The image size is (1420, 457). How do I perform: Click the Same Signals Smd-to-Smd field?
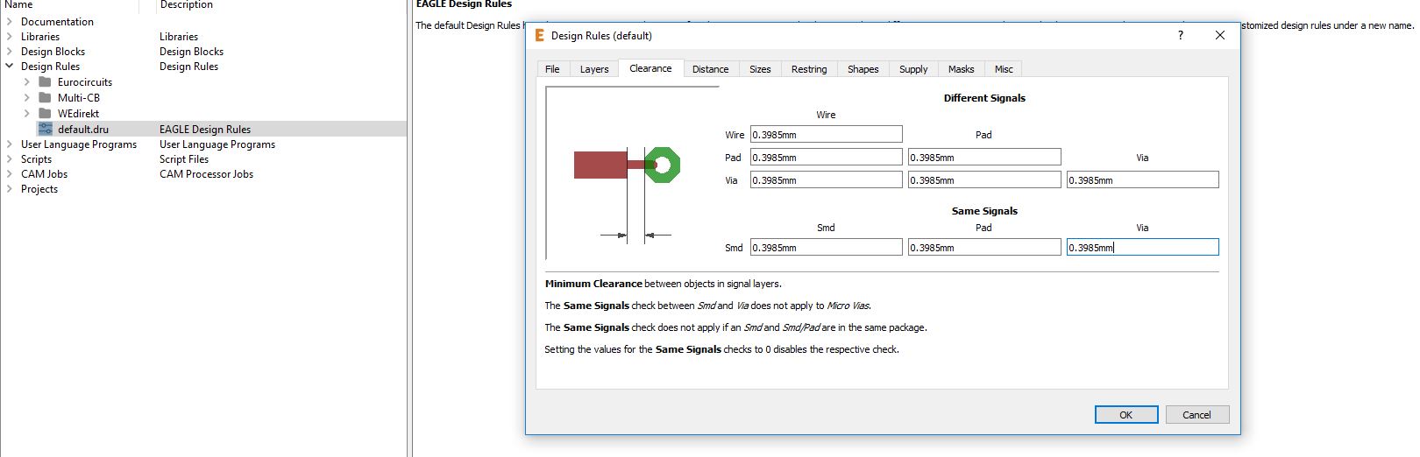(826, 247)
